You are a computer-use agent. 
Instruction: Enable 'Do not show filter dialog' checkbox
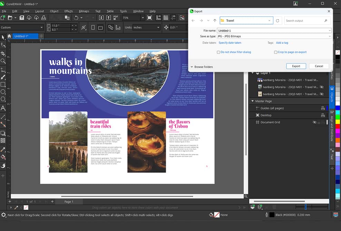pos(218,52)
